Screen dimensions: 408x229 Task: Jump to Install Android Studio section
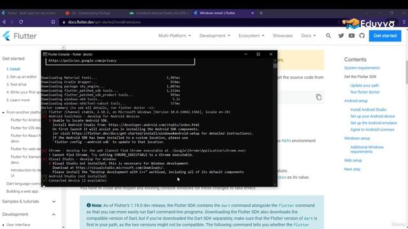pos(368,109)
